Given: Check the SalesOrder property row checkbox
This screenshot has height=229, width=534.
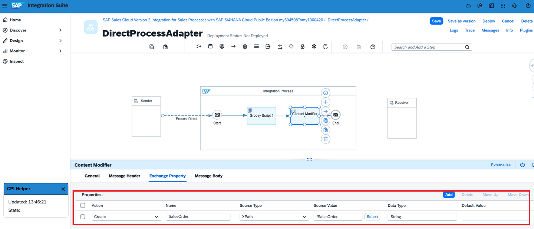Looking at the screenshot, I should pyautogui.click(x=83, y=217).
